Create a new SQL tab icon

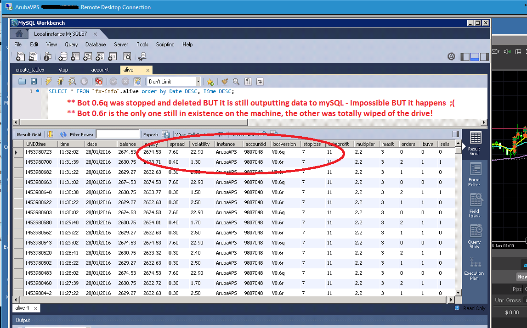(20, 56)
